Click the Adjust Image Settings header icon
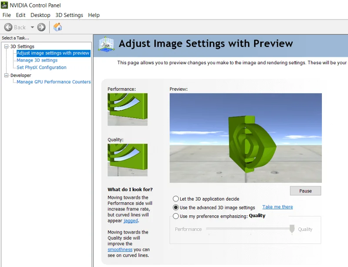The image size is (348, 267). coord(106,44)
